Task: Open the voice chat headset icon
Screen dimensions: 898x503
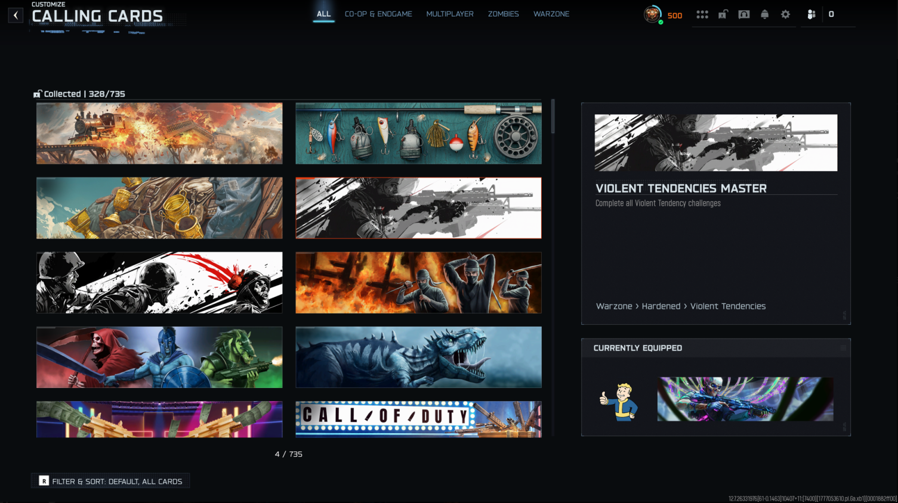Action: (744, 14)
